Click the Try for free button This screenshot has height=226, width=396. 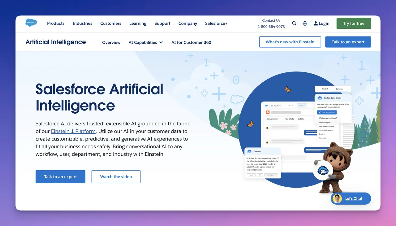(354, 24)
